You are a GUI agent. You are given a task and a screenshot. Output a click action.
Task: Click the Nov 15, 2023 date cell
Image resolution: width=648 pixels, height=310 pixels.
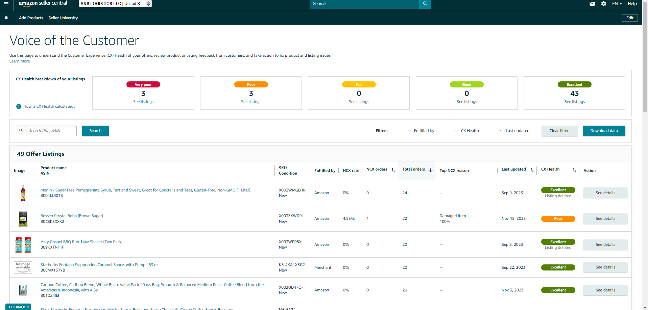(513, 218)
